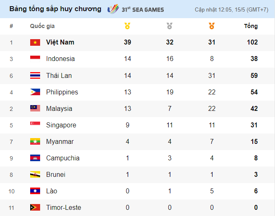
Task: Click the bronze medal column icon
Action: (x=212, y=26)
